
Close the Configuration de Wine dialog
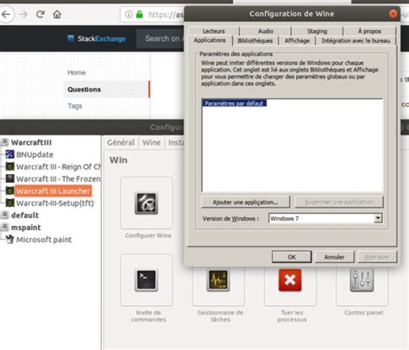click(393, 14)
